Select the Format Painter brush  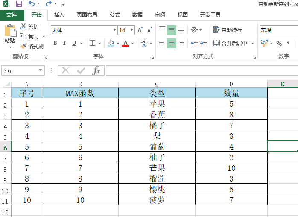pos(23,46)
